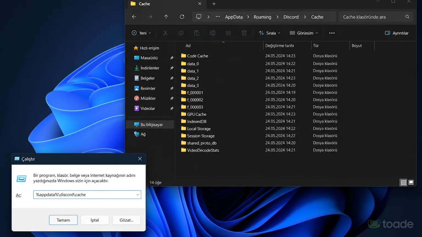The height and width of the screenshot is (237, 422).
Task: Open the Sırala sort dropdown
Action: point(270,33)
